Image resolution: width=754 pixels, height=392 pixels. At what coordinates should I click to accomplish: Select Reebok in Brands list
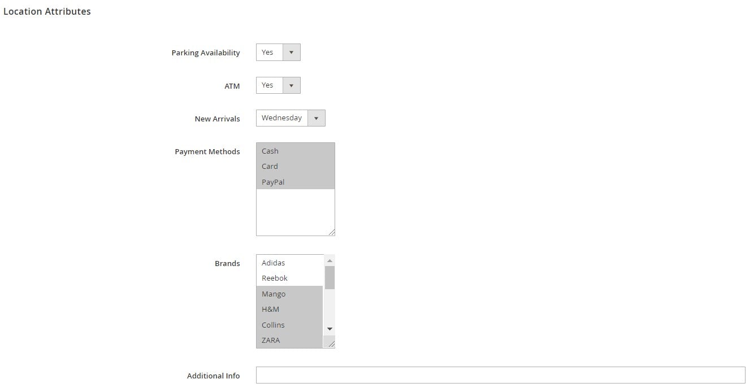coord(289,278)
